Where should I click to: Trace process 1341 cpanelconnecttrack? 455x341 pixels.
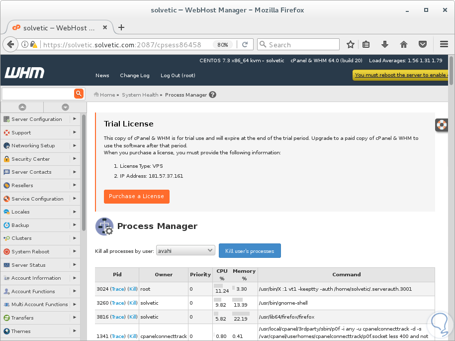pyautogui.click(x=118, y=336)
